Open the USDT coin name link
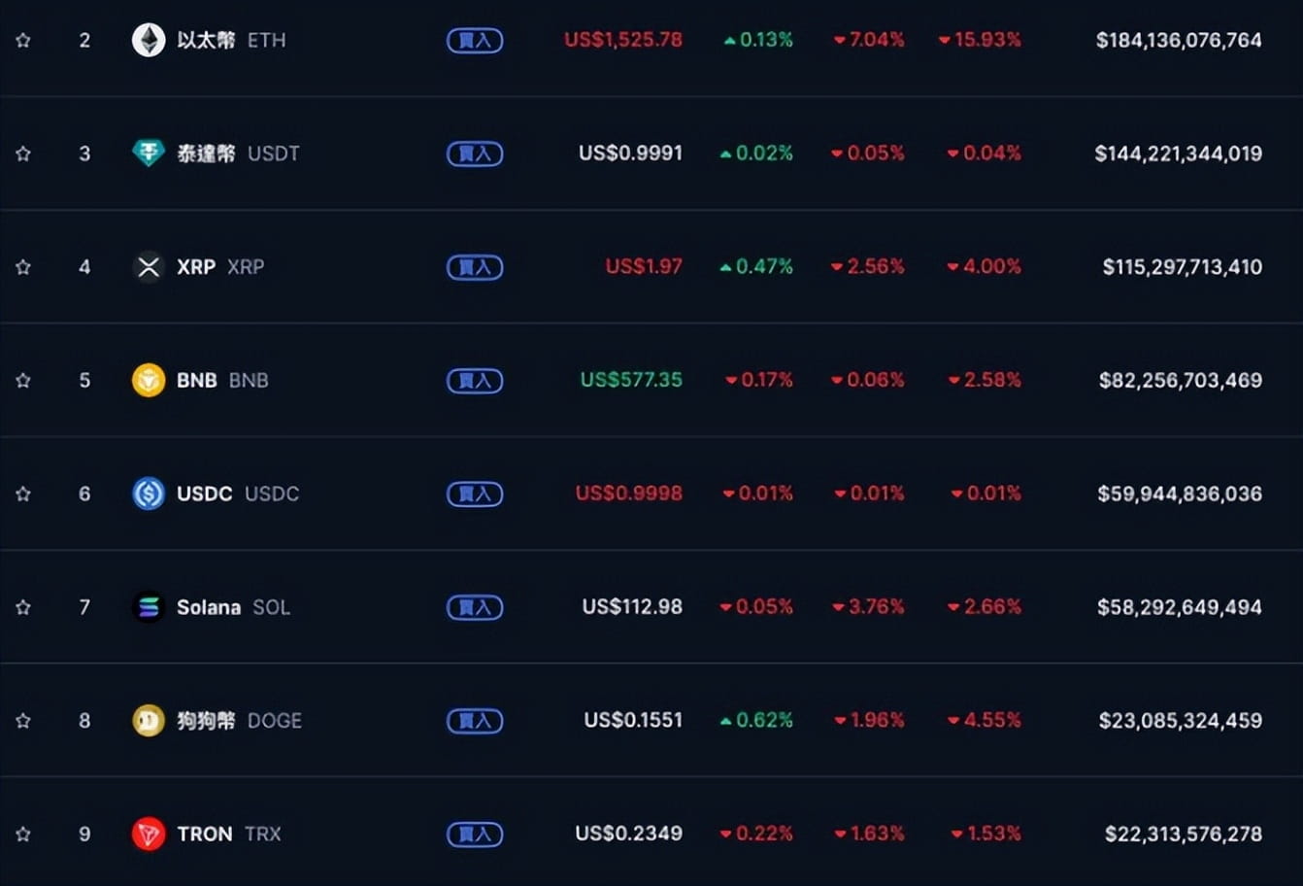The image size is (1303, 886). pos(238,153)
